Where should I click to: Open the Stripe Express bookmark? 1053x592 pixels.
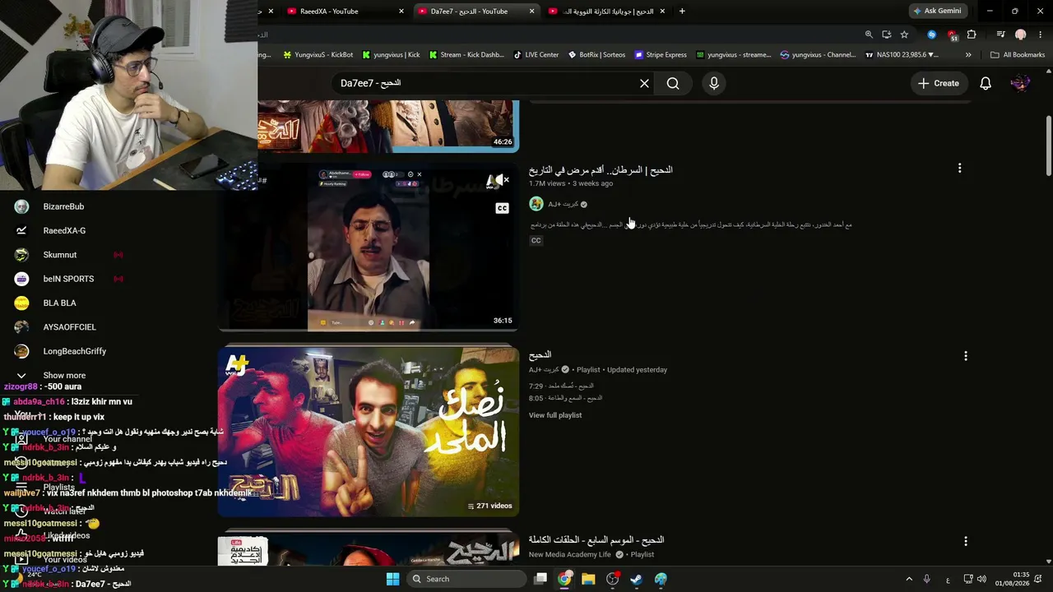pos(661,55)
